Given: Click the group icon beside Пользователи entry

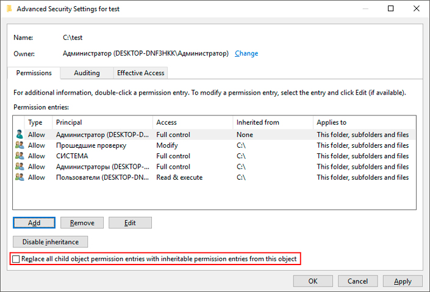Looking at the screenshot, I should [x=20, y=177].
